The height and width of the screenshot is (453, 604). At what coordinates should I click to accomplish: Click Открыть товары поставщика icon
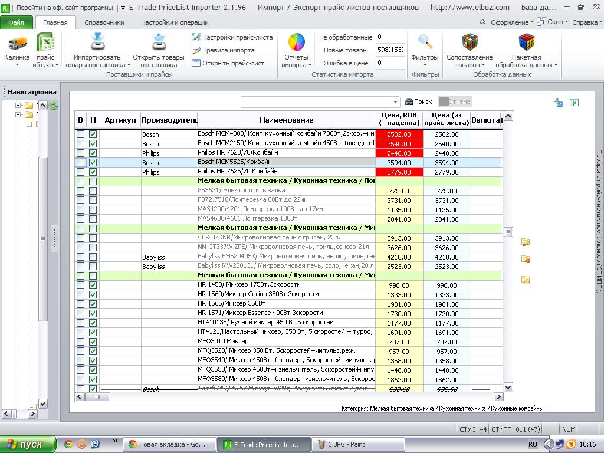tap(159, 42)
